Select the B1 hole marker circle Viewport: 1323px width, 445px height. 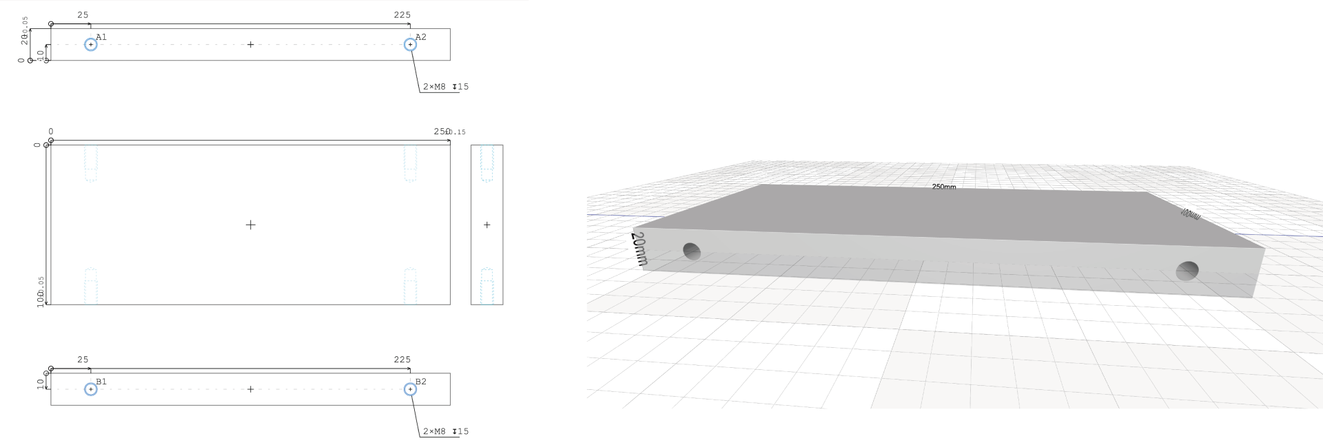point(90,389)
